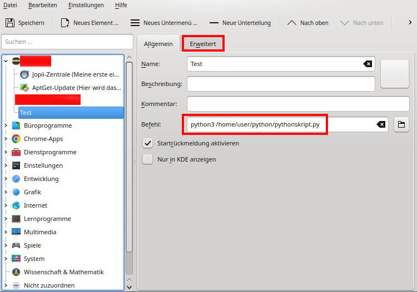
Task: Show more toolbar items via overflow arrow
Action: (410, 23)
